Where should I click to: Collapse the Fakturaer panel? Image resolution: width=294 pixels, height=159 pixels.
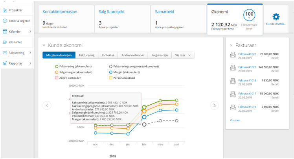click(231, 46)
